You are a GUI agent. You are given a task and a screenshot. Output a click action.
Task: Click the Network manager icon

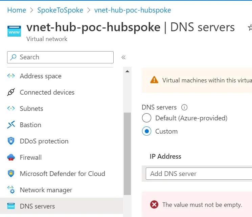pos(11,190)
